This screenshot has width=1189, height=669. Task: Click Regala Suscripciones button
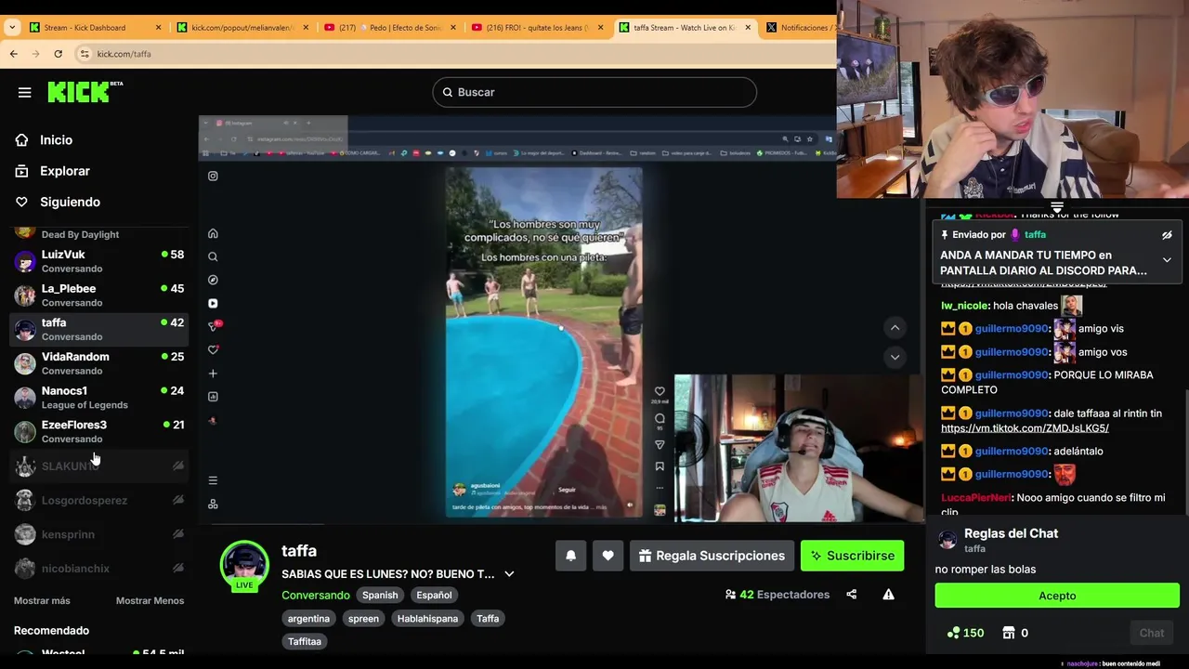[712, 556]
